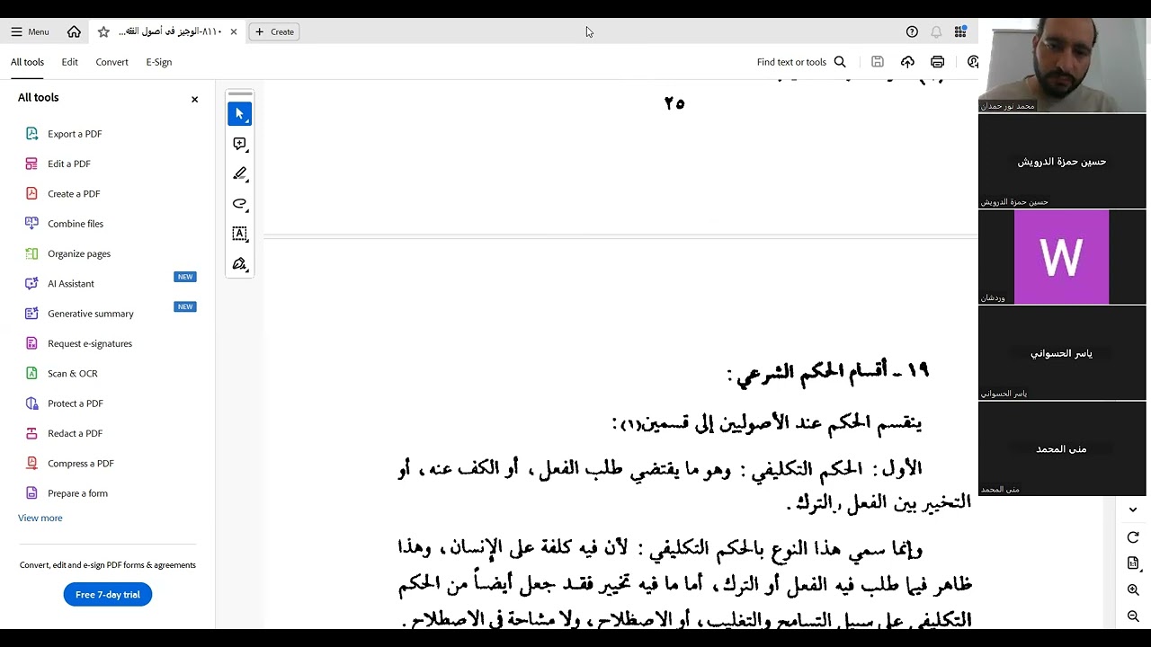Print the document with printer icon
1151x647 pixels.
(938, 62)
